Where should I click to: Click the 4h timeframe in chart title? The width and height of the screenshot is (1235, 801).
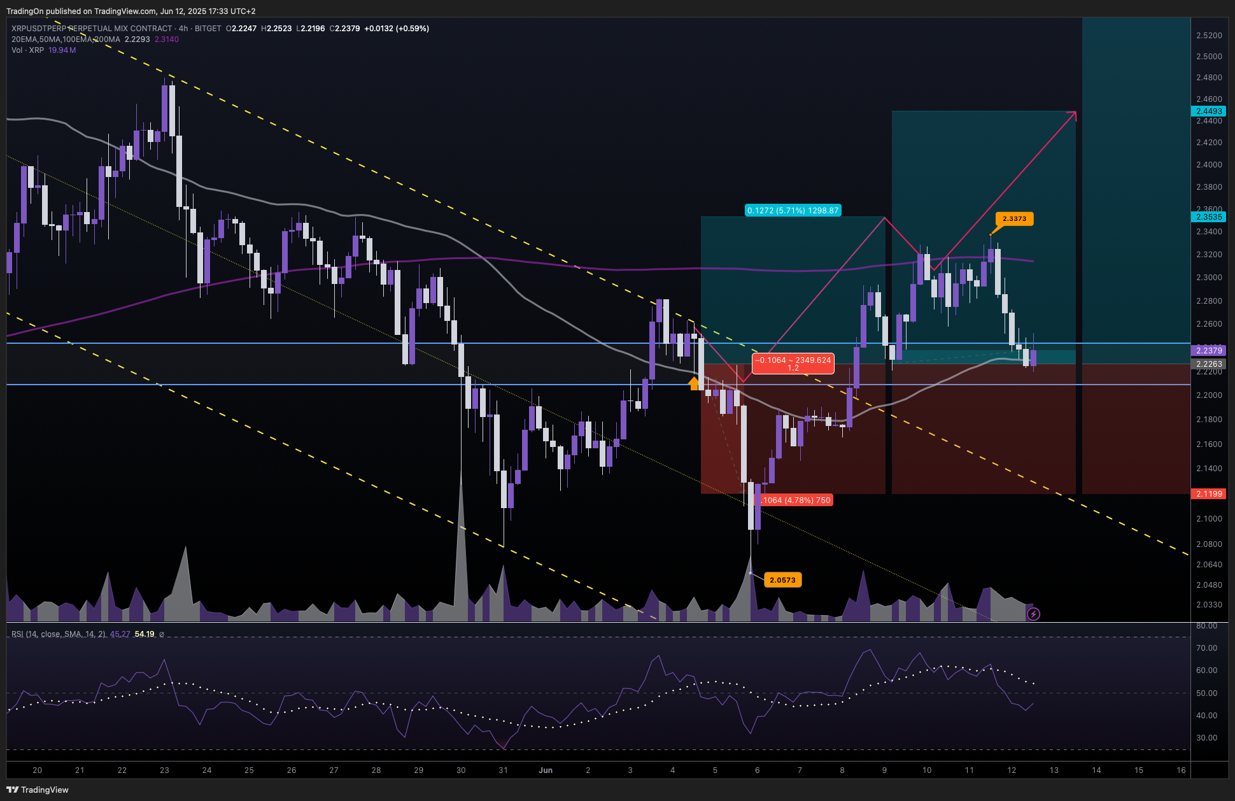click(183, 29)
